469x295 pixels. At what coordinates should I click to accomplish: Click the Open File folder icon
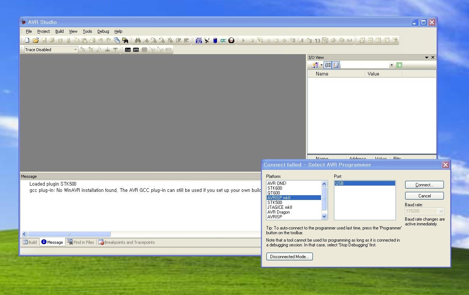[x=36, y=40]
